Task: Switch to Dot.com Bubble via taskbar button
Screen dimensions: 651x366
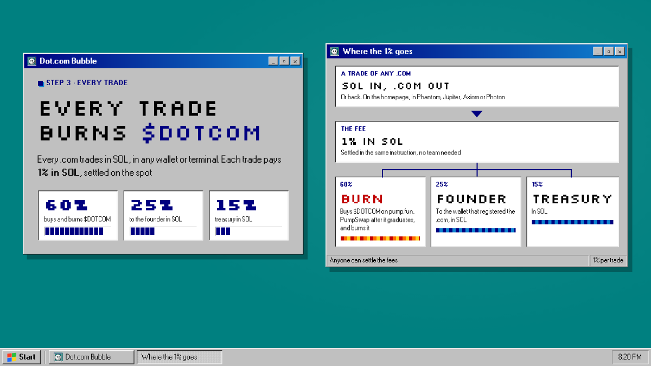Action: click(91, 357)
